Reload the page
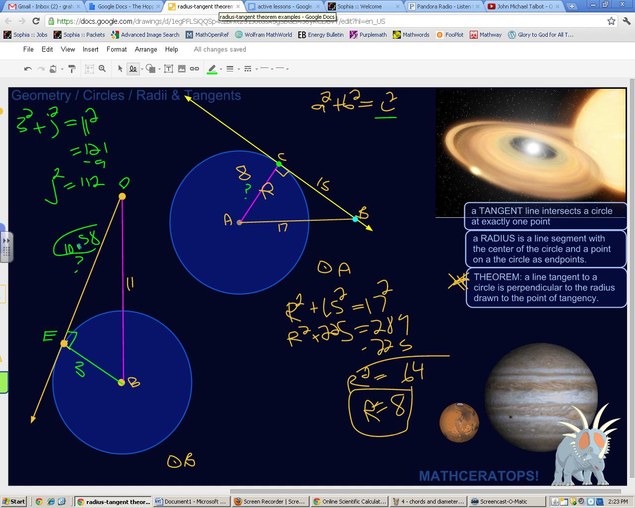The image size is (635, 508). (36, 21)
